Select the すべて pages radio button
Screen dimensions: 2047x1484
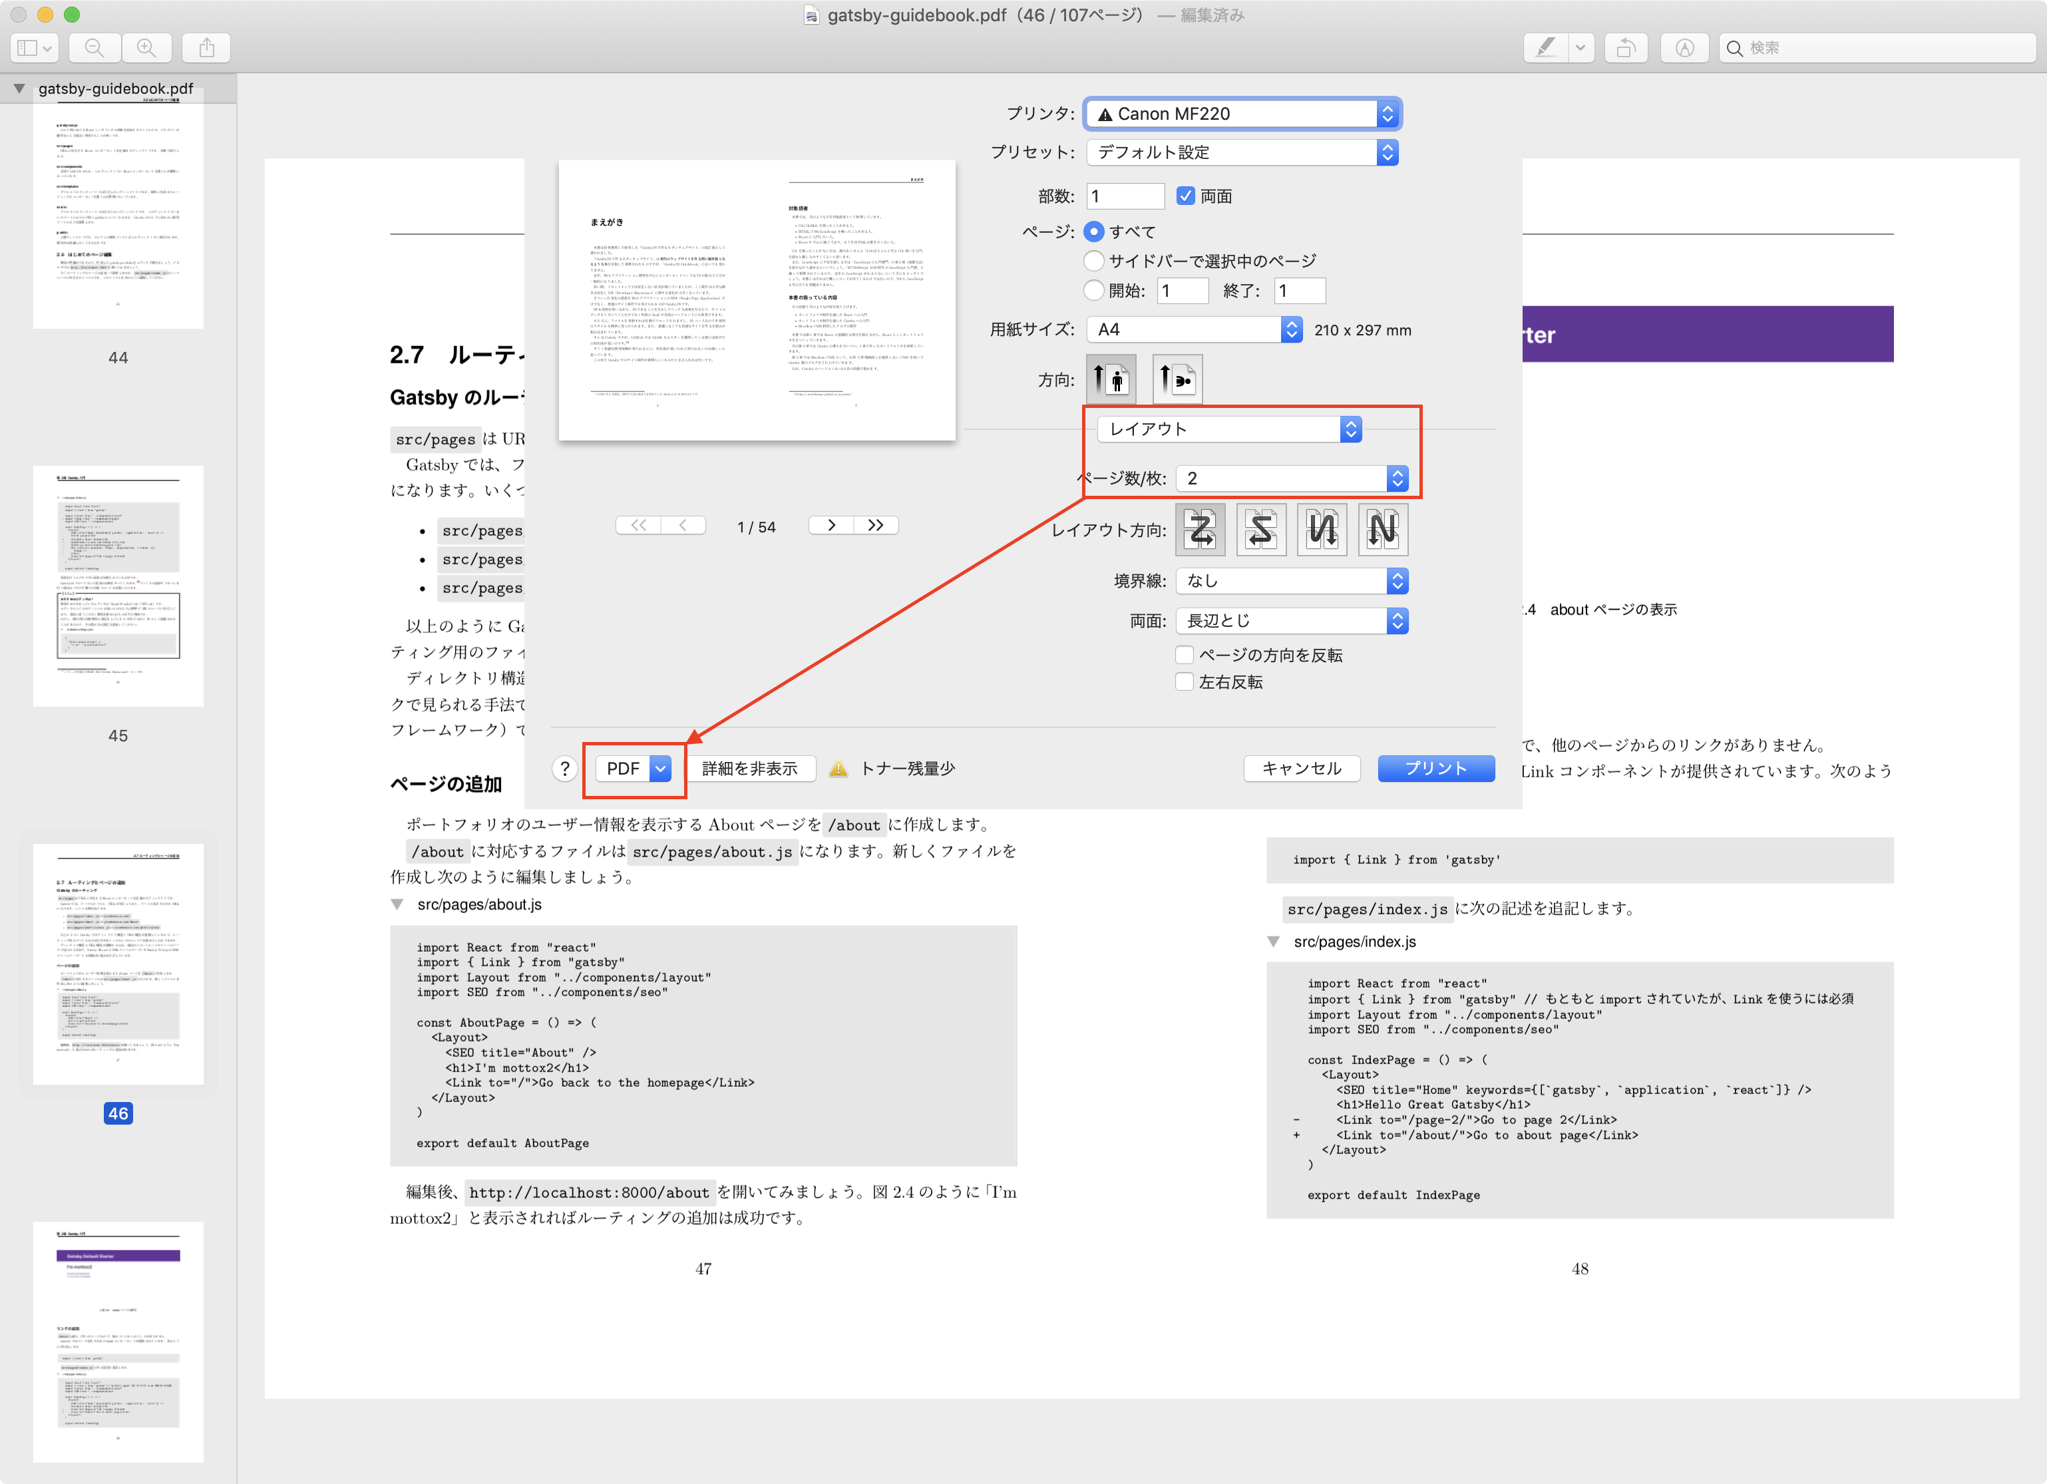coord(1094,231)
